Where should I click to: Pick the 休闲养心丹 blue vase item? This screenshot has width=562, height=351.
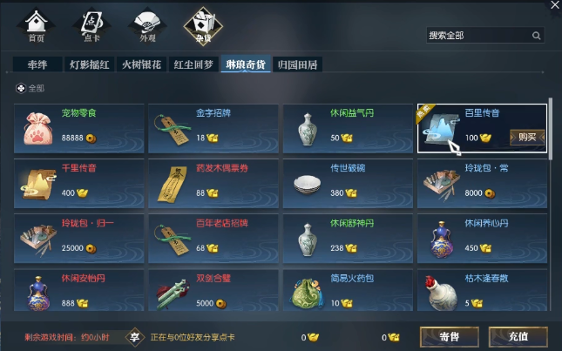tap(482, 239)
